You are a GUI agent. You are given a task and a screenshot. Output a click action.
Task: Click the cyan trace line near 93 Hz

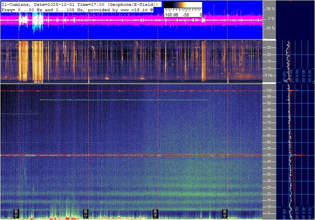124,100
